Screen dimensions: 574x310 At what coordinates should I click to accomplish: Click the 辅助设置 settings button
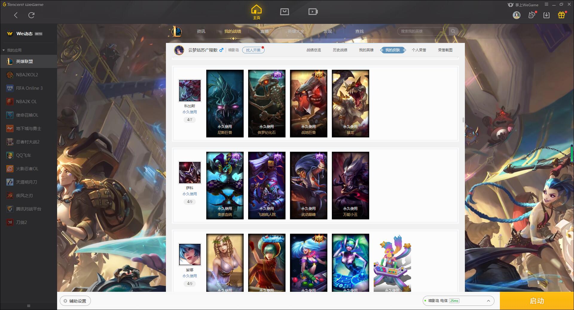tap(75, 301)
